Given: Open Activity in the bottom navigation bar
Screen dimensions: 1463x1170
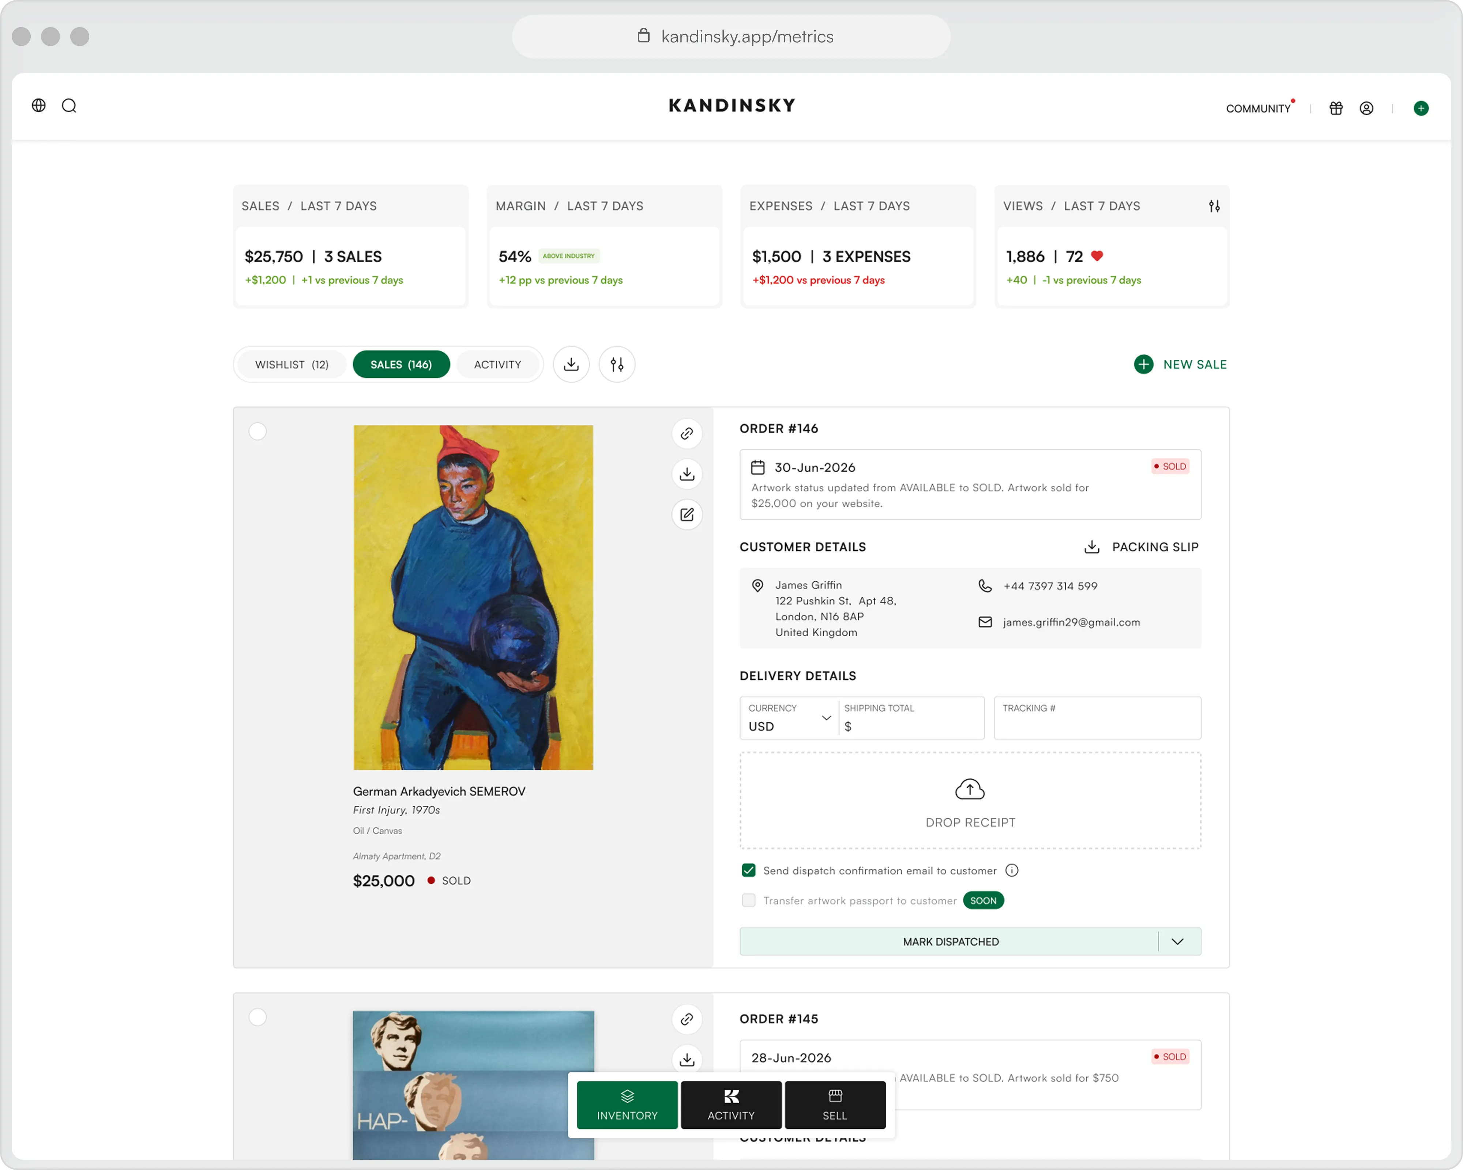Looking at the screenshot, I should pyautogui.click(x=731, y=1105).
